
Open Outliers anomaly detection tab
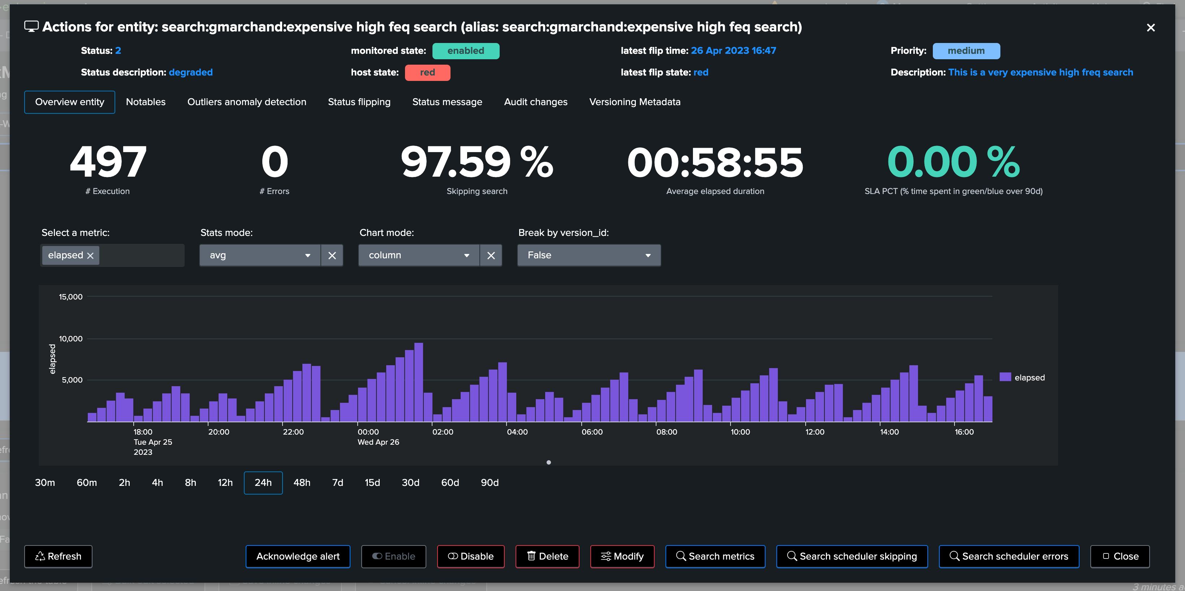click(246, 102)
